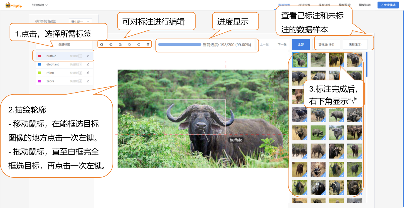
Task: Click the pencil edit icon for buffalo
Action: [88, 56]
